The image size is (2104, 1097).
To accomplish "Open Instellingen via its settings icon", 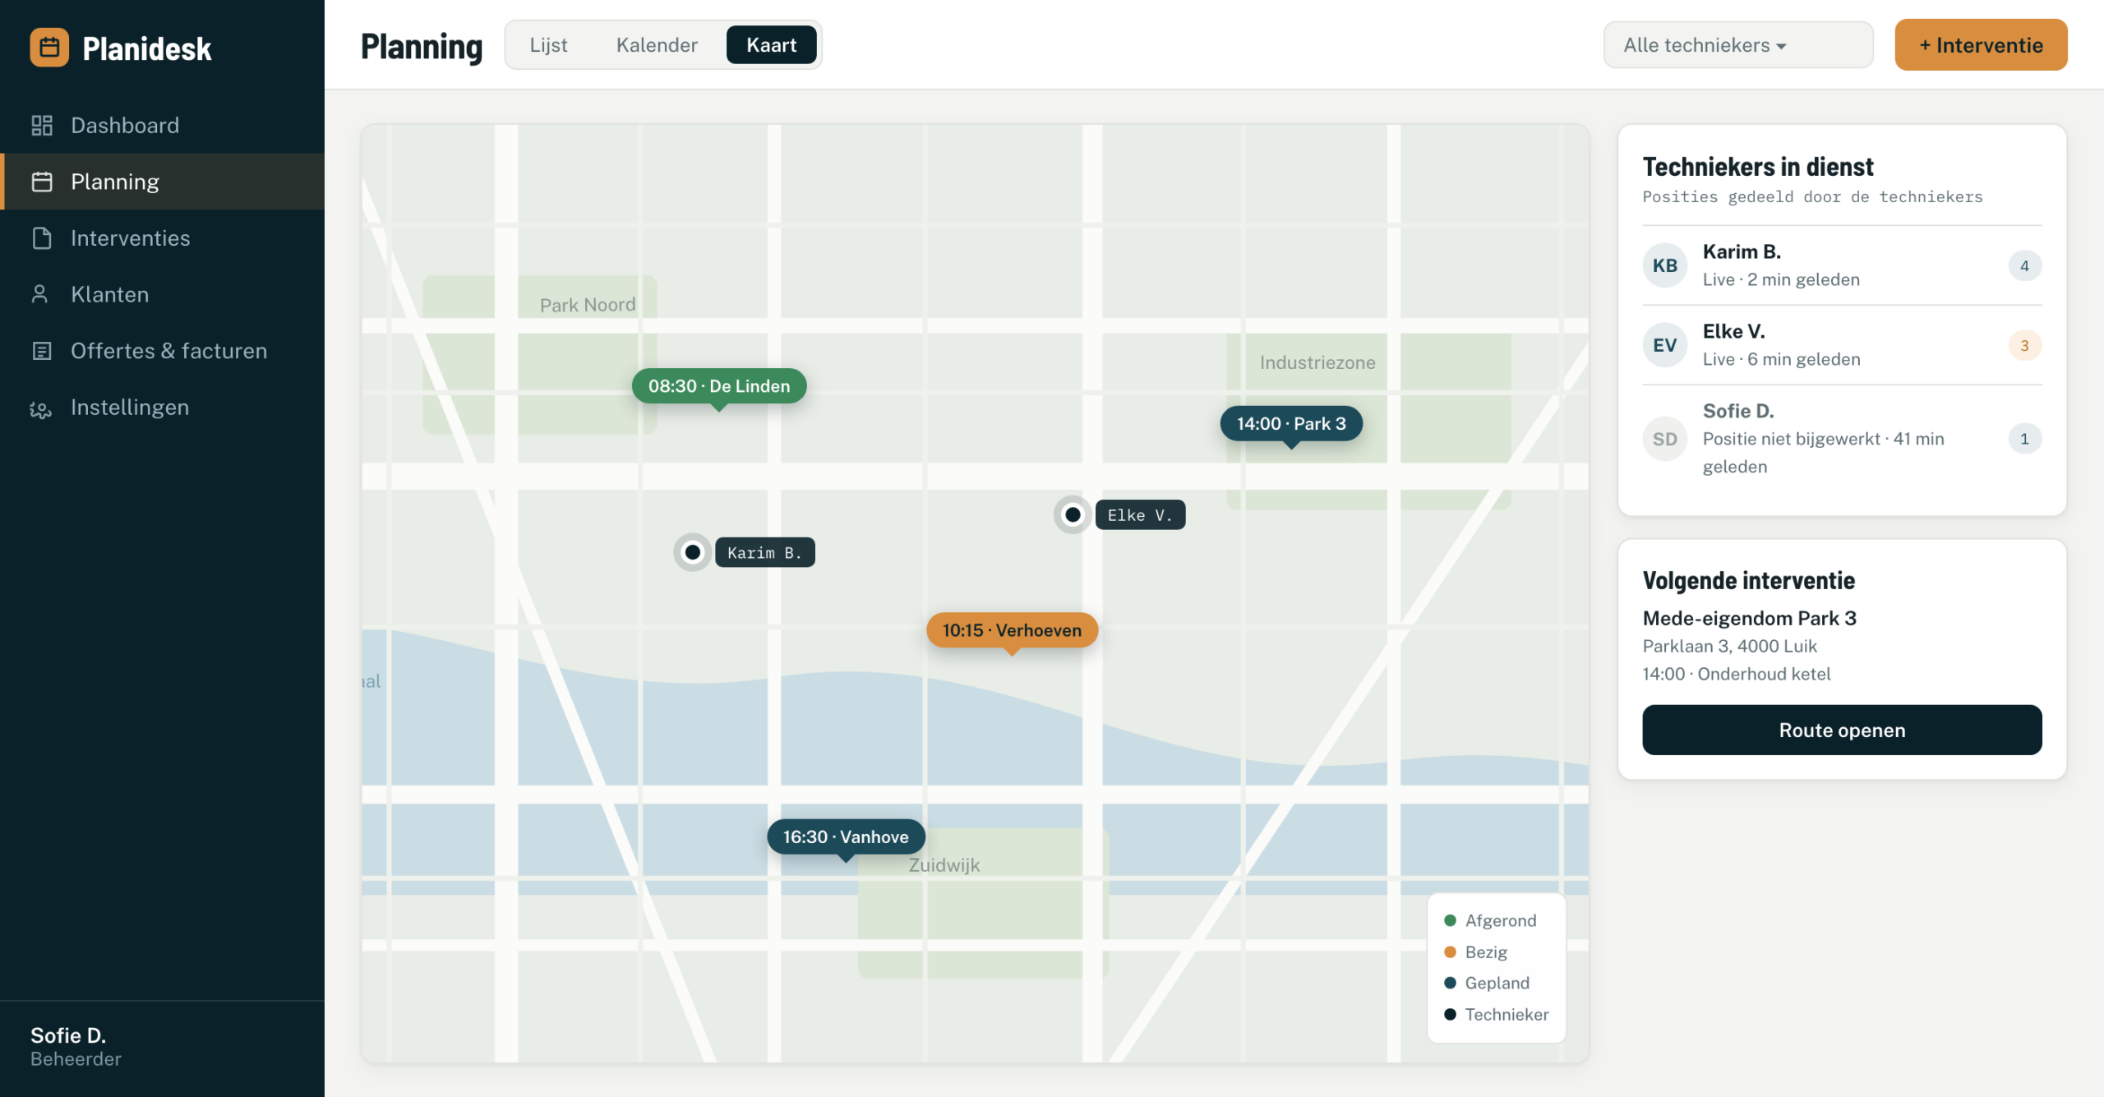I will pos(40,408).
